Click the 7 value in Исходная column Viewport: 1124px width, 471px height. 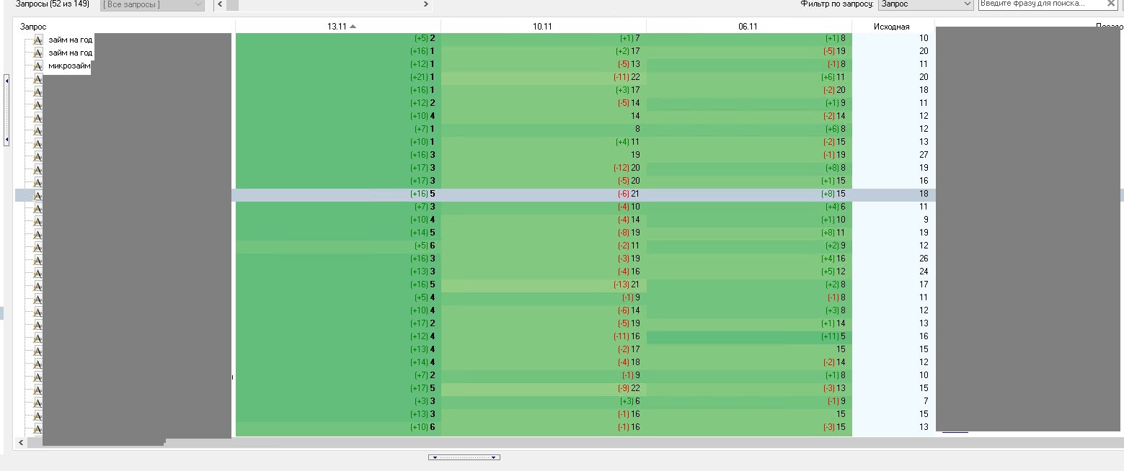pyautogui.click(x=926, y=401)
